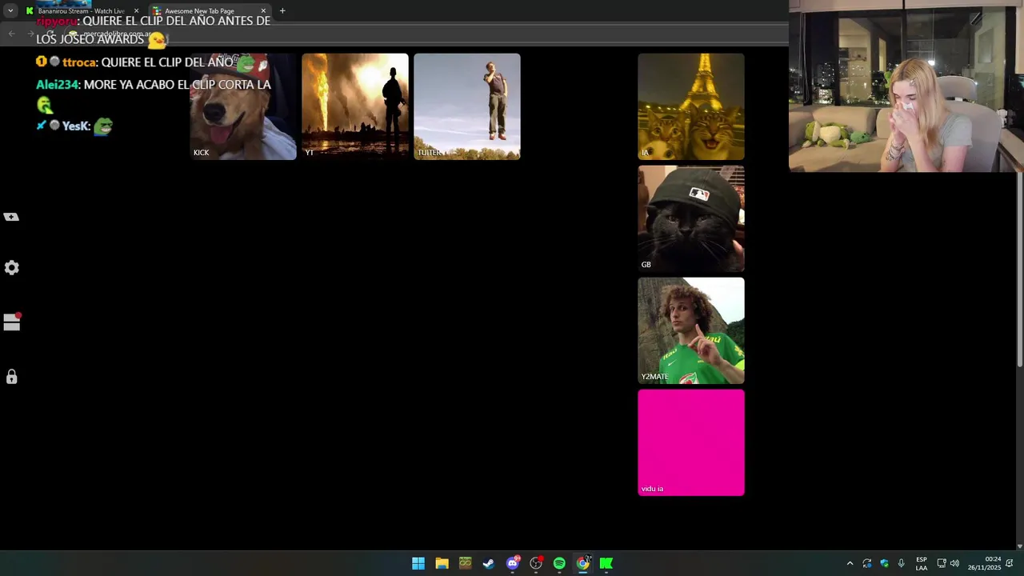
Task: Switch to the Awesome New Tab Page tab
Action: coord(208,10)
